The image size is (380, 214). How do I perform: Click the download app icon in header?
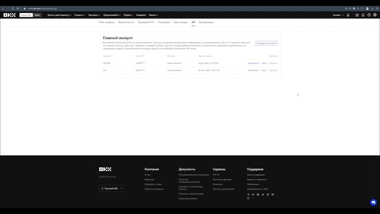(x=357, y=15)
